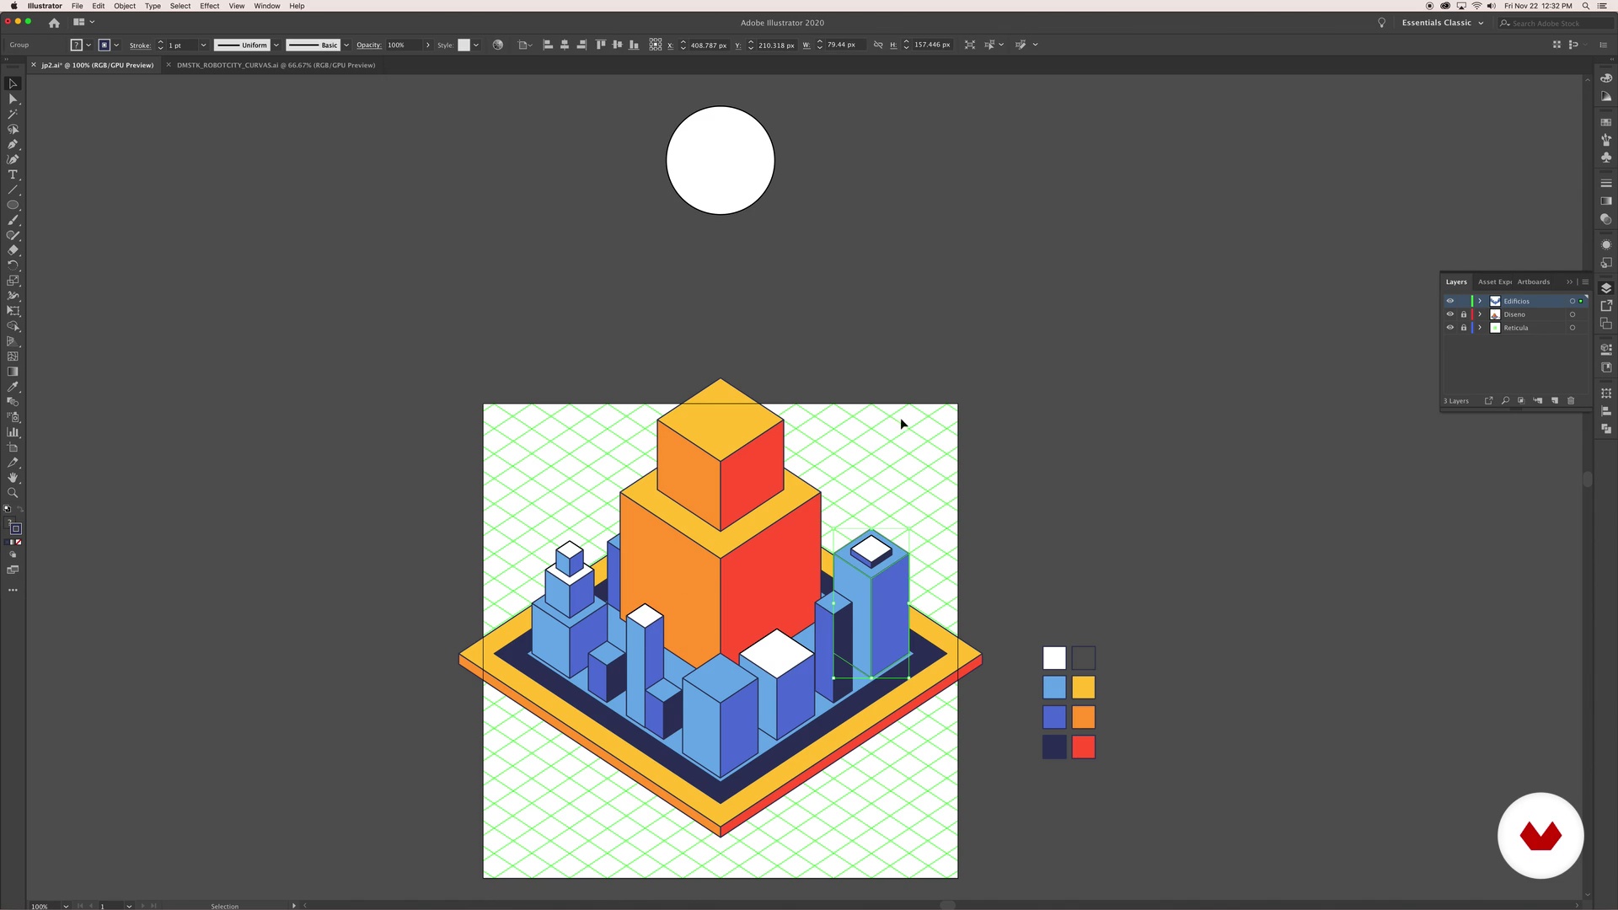This screenshot has width=1618, height=910.
Task: Click Create New Layer icon
Action: [1555, 401]
